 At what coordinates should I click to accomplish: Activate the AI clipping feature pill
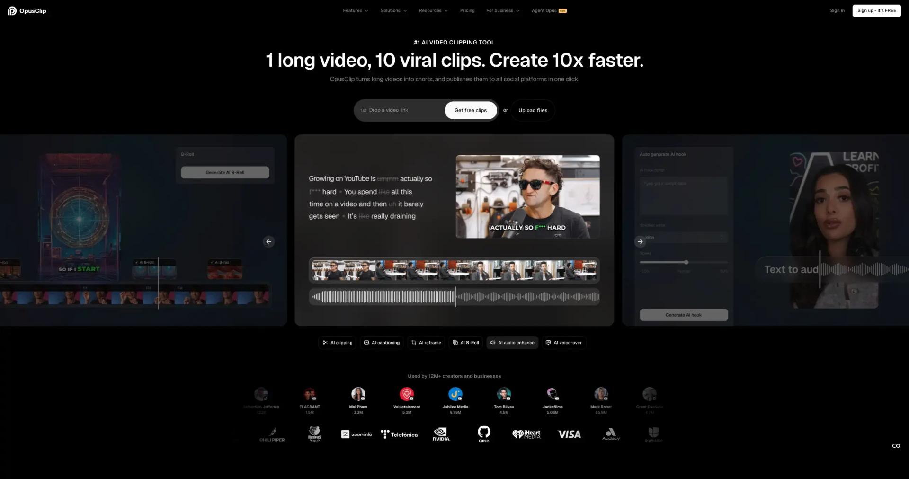[337, 342]
